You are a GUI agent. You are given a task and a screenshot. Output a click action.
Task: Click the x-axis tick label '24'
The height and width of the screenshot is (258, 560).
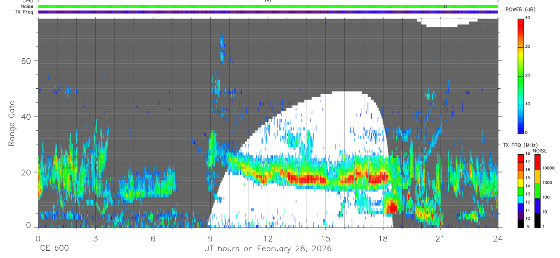pyautogui.click(x=498, y=238)
